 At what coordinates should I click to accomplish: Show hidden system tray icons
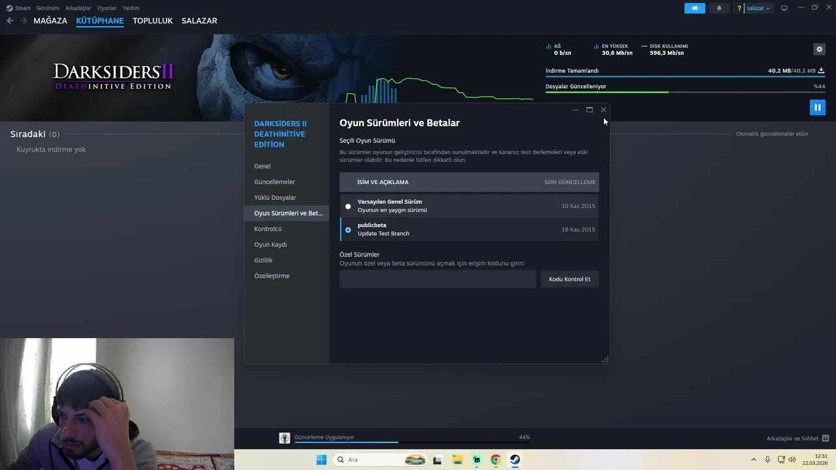(753, 460)
